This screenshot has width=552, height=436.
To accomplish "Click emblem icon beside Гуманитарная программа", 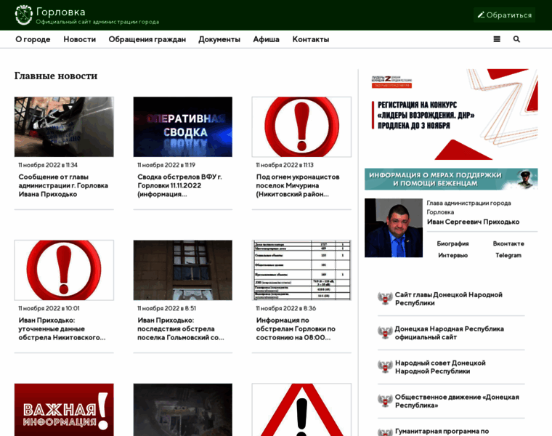I will [385, 430].
